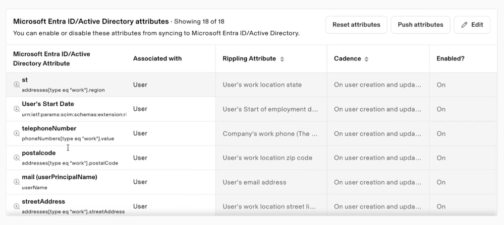504x225 pixels.
Task: Click the On status in the mail row
Action: (x=441, y=182)
